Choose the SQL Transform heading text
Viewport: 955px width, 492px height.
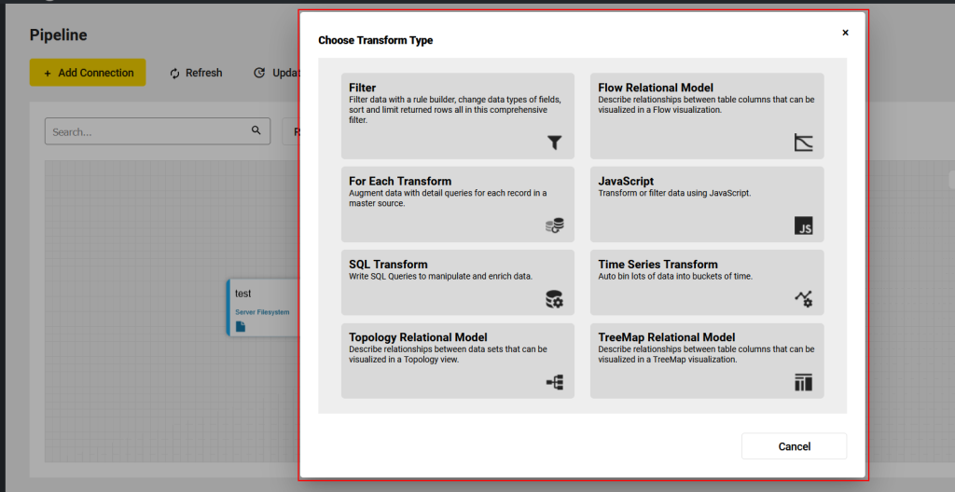point(388,265)
